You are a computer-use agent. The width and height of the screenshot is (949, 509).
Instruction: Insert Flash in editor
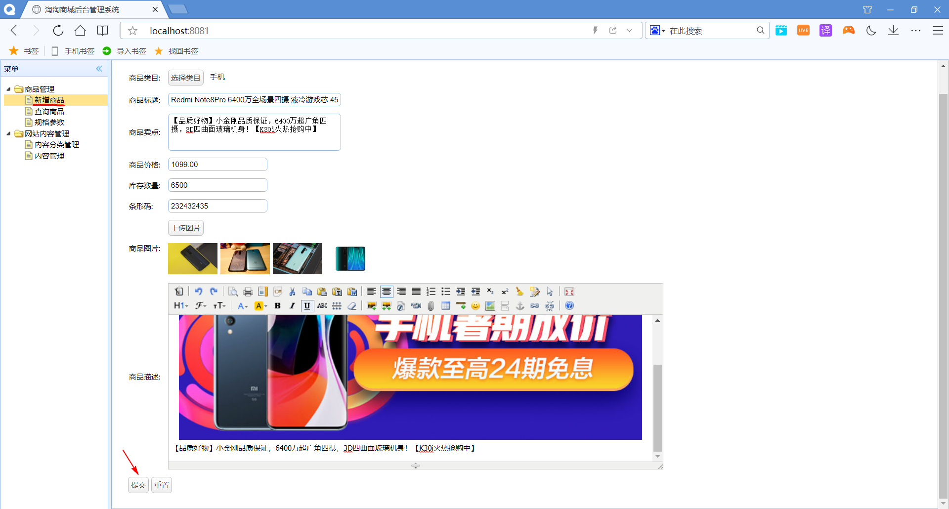click(401, 306)
